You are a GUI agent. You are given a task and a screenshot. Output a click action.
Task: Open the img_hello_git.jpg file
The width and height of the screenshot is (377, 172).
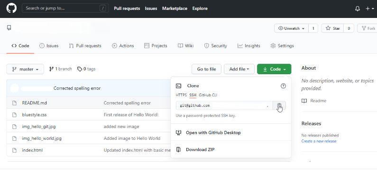click(x=39, y=127)
